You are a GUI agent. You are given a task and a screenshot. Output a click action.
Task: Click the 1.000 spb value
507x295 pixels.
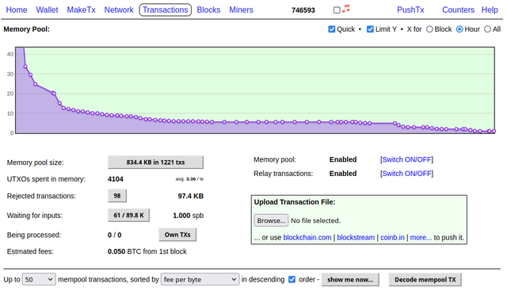189,216
